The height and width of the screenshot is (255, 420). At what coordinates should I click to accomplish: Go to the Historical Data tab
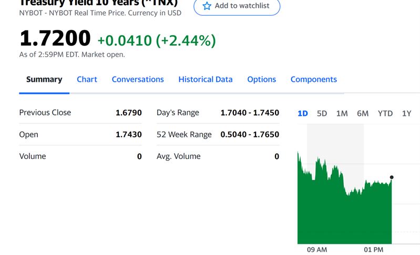[x=205, y=79]
